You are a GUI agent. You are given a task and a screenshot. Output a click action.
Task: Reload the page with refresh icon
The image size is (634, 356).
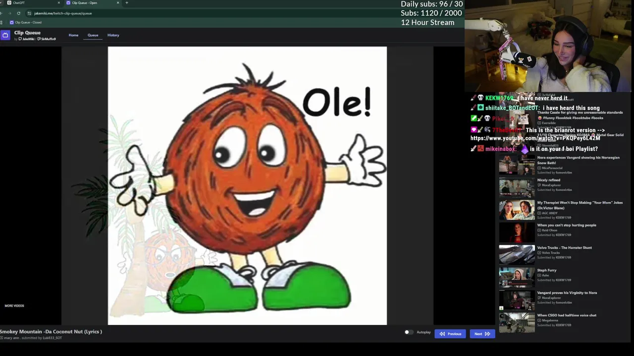[x=19, y=13]
